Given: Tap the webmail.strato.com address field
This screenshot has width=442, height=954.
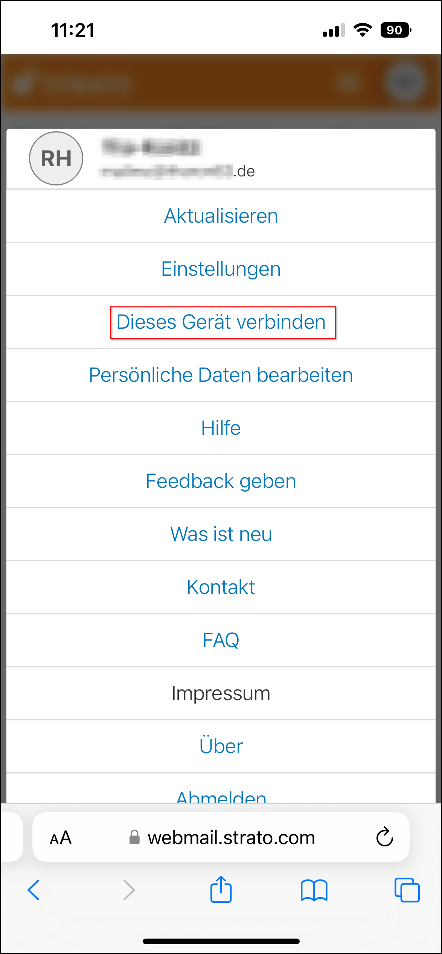Looking at the screenshot, I should pos(231,838).
